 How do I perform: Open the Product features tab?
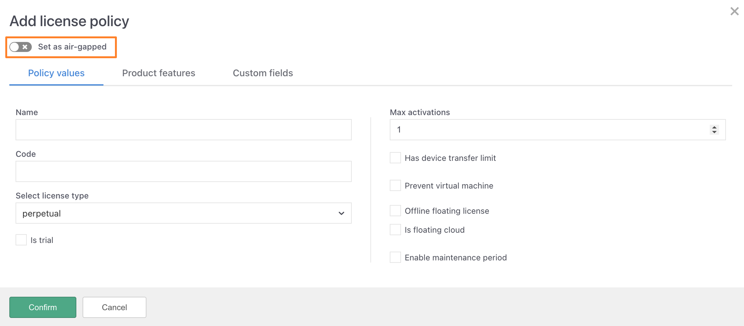159,73
